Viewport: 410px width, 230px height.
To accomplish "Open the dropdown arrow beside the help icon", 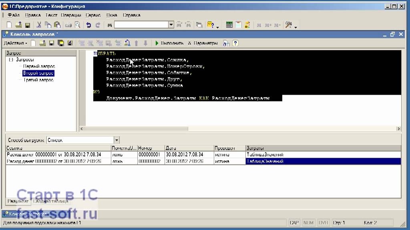I will 217,27.
